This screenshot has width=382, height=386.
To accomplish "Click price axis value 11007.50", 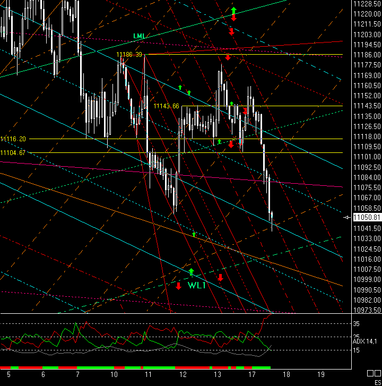I will pos(367,269).
